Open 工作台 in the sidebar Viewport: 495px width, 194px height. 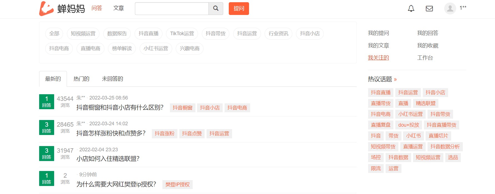(x=425, y=58)
